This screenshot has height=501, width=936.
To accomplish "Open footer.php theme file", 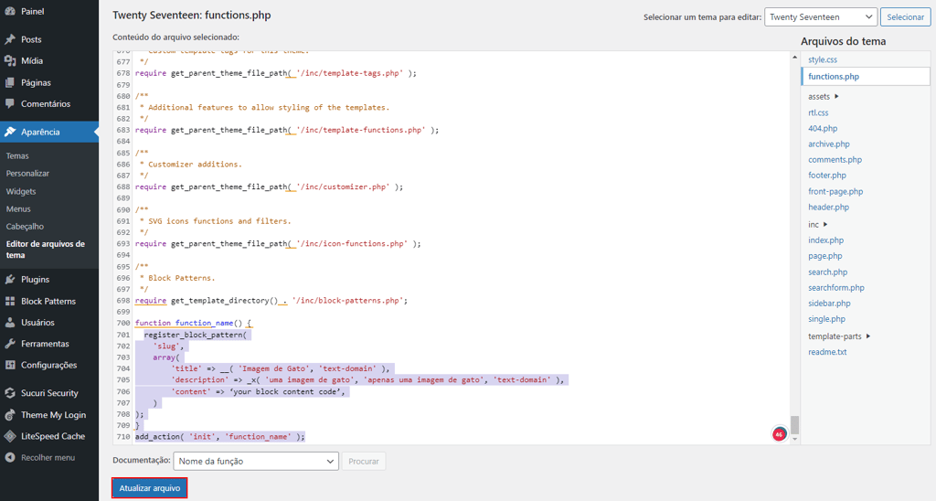I will (x=827, y=175).
